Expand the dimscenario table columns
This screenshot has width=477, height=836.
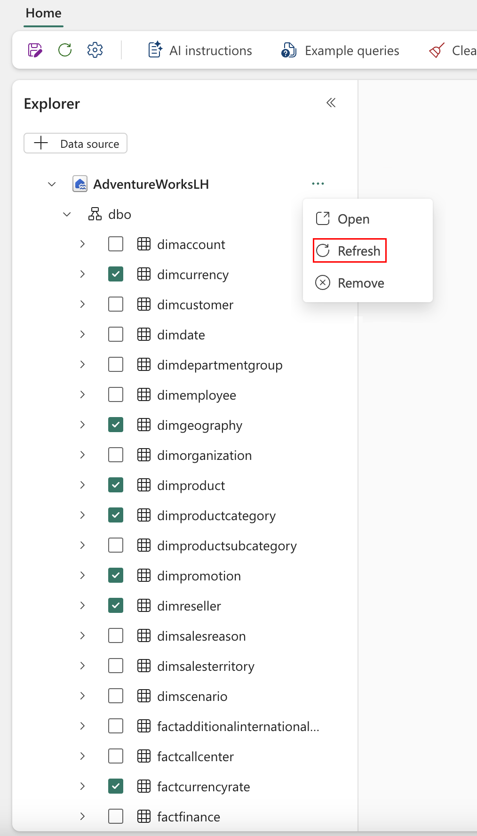(x=82, y=696)
